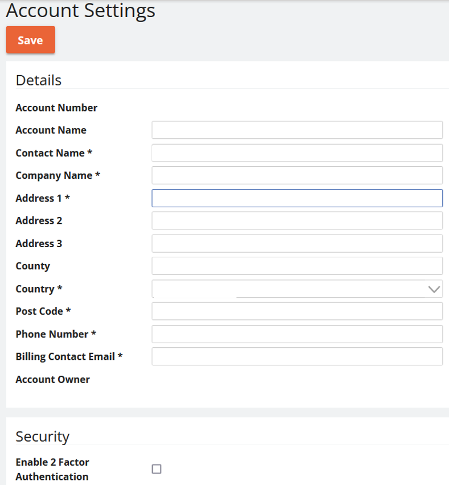
Task: Click the orange Save button
Action: coord(31,40)
